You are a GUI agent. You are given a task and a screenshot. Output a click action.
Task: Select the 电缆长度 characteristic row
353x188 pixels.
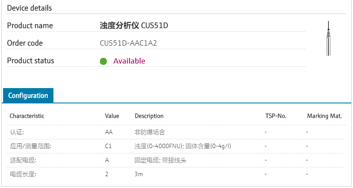[23, 174]
